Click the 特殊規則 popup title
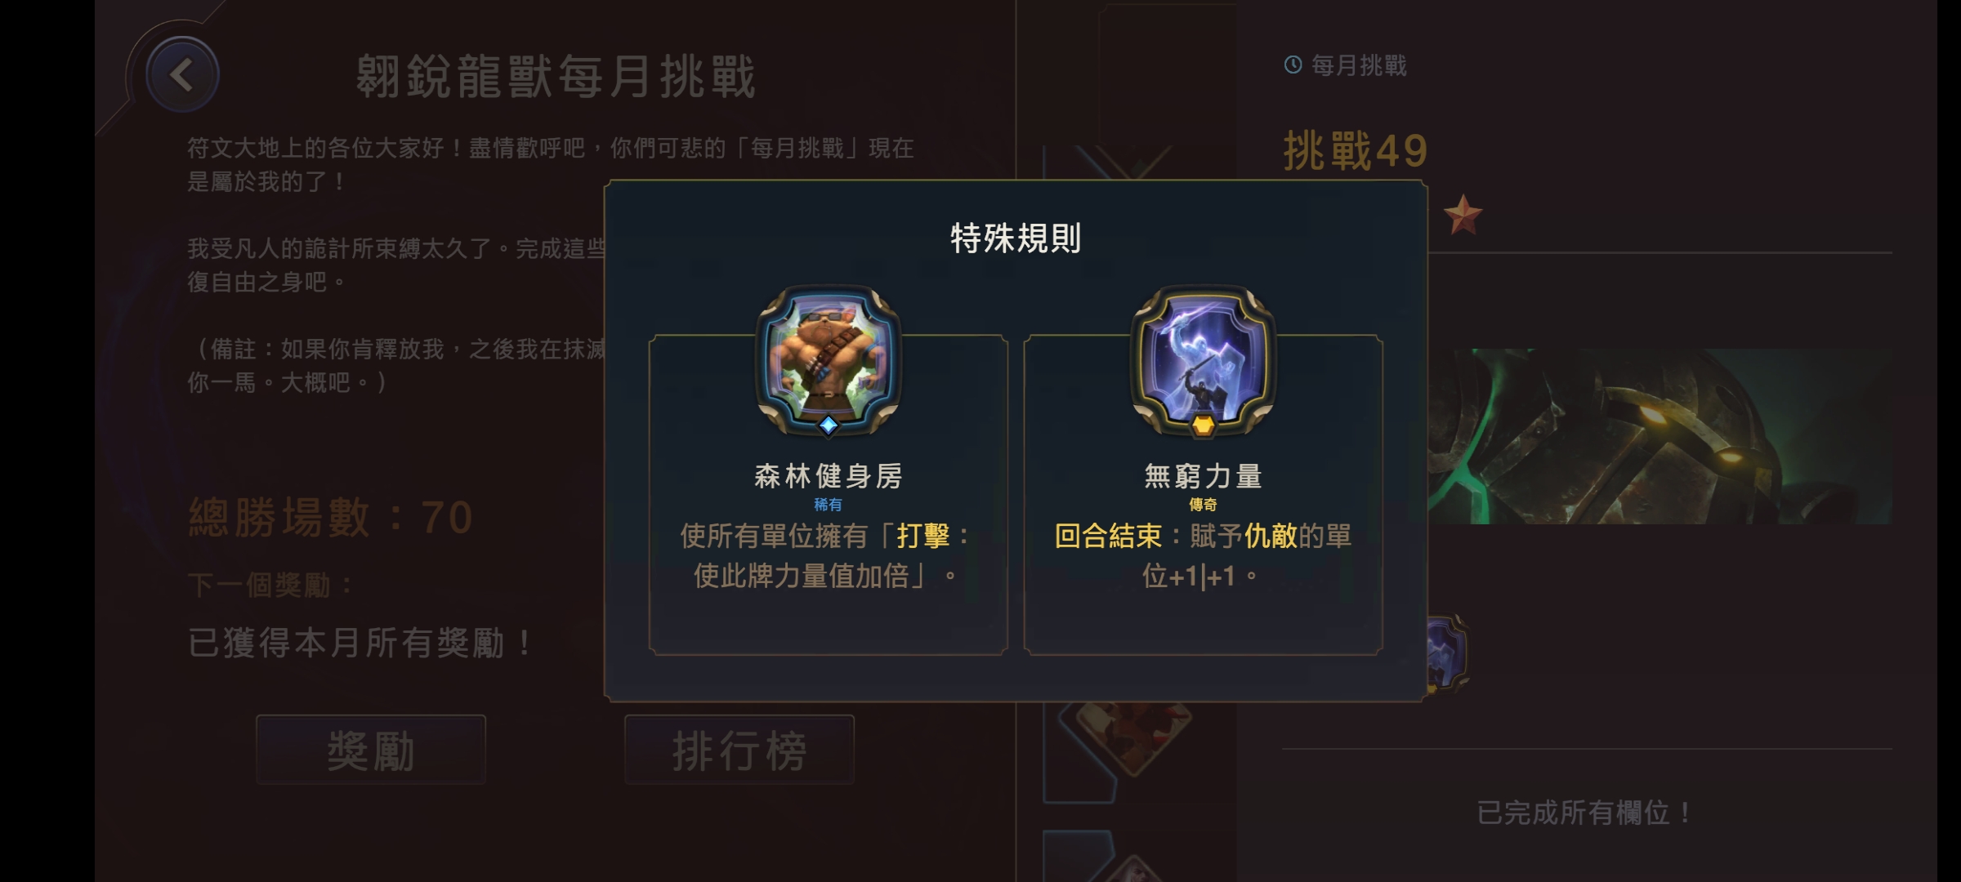This screenshot has width=1961, height=882. 1016,238
